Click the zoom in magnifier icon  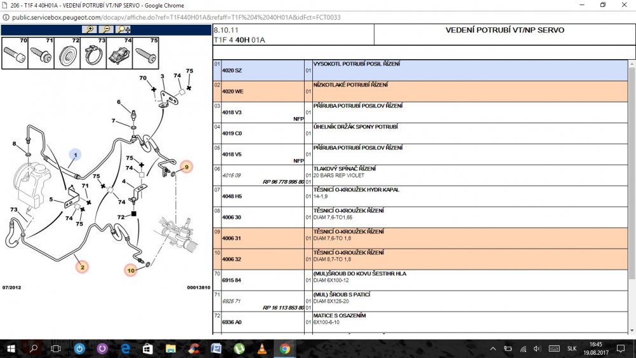[90, 29]
